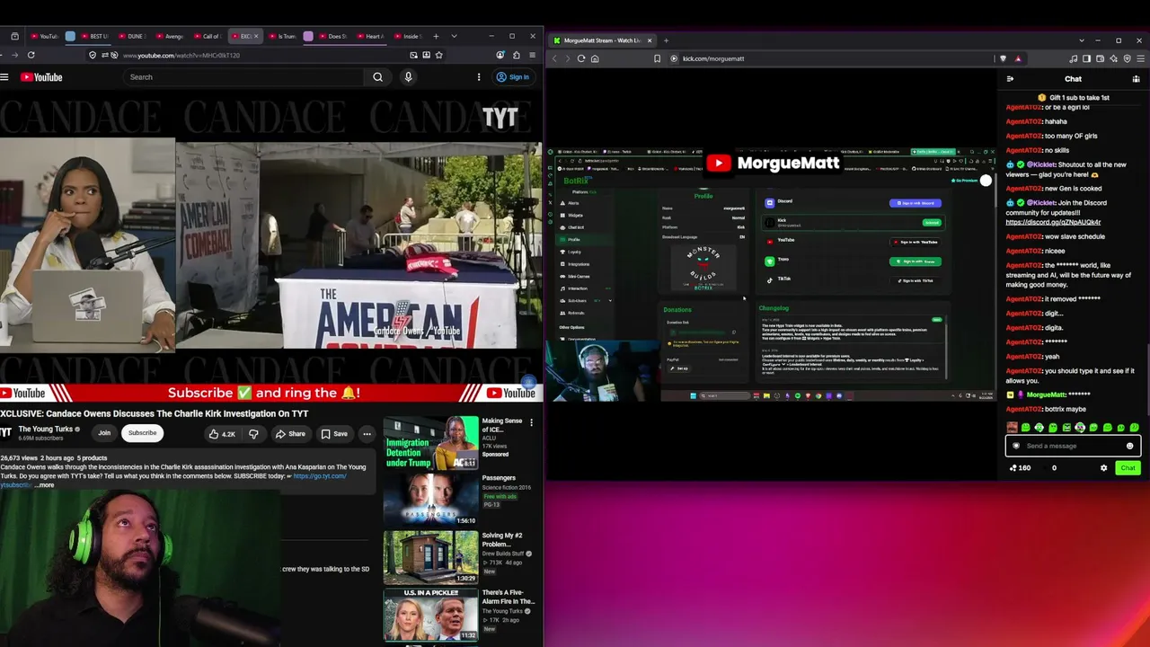Open YouTube settings three-dot menu
1150x647 pixels.
[479, 77]
